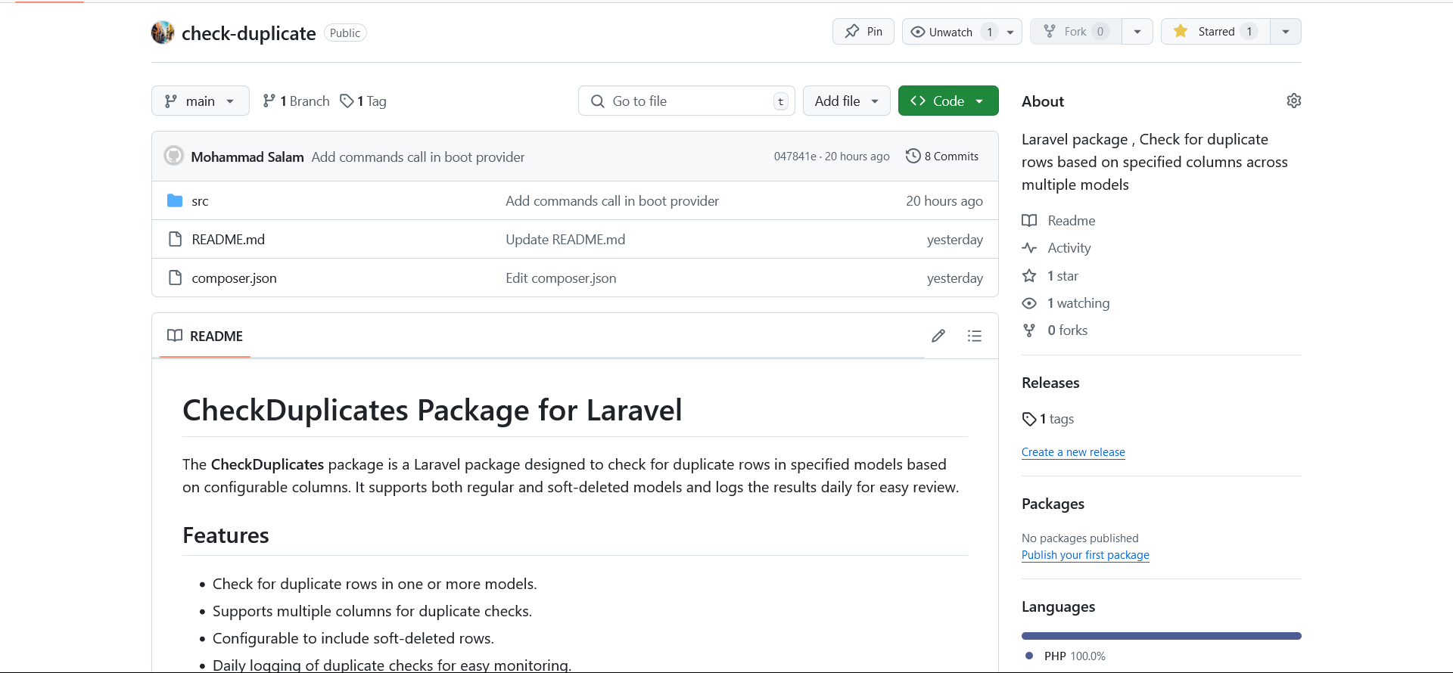The width and height of the screenshot is (1453, 673).
Task: Open the Releases heading link
Action: (x=1050, y=383)
